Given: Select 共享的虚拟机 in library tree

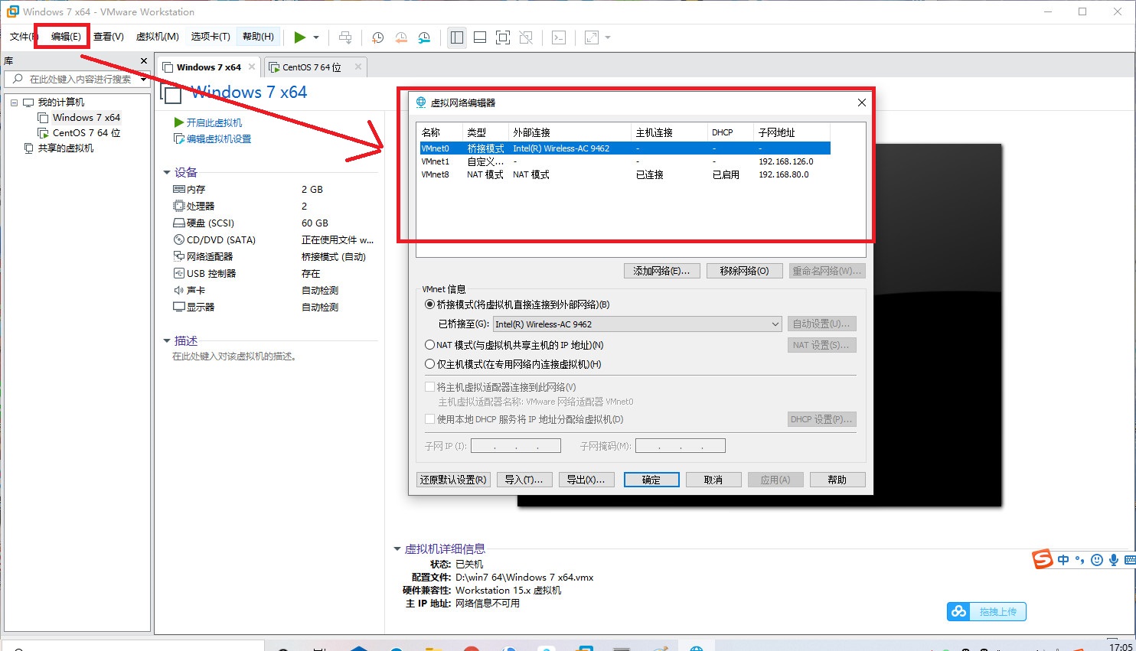Looking at the screenshot, I should [x=65, y=148].
